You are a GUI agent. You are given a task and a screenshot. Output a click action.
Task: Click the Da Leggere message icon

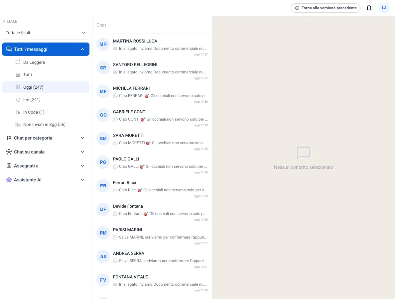tap(18, 62)
